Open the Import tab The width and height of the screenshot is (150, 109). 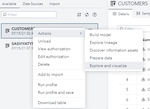click(x=55, y=4)
